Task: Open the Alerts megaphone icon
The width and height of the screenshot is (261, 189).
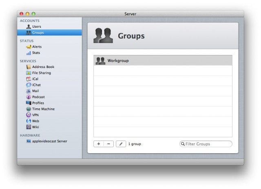Action: tap(29, 47)
